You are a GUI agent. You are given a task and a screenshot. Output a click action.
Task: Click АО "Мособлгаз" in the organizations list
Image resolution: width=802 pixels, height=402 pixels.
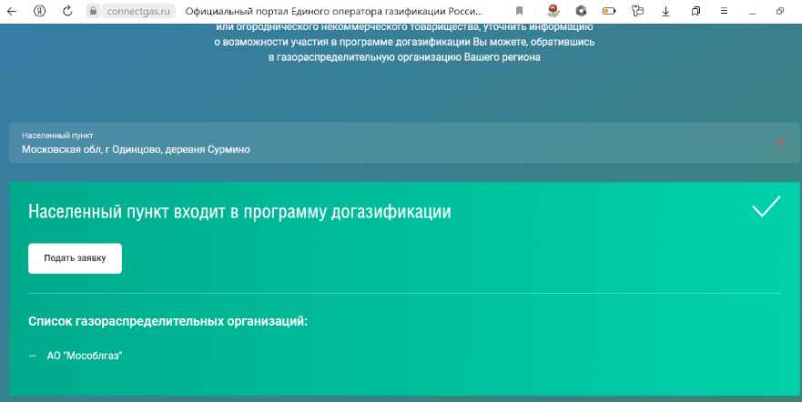(85, 356)
